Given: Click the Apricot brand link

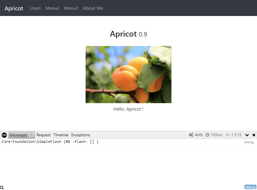Looking at the screenshot, I should pyautogui.click(x=14, y=8).
